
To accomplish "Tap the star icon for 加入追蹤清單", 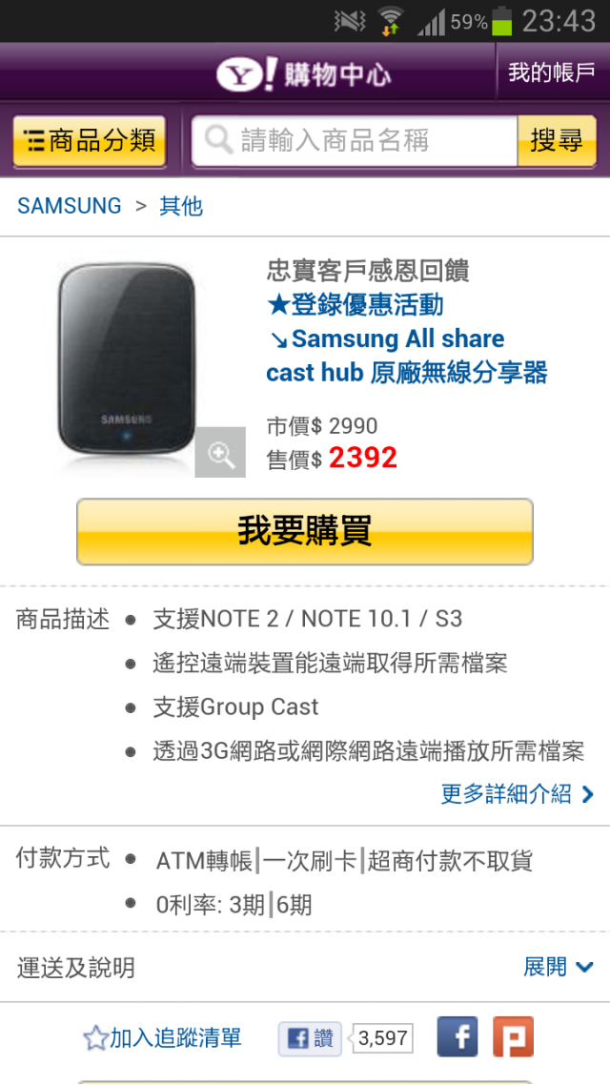I will click(94, 1038).
